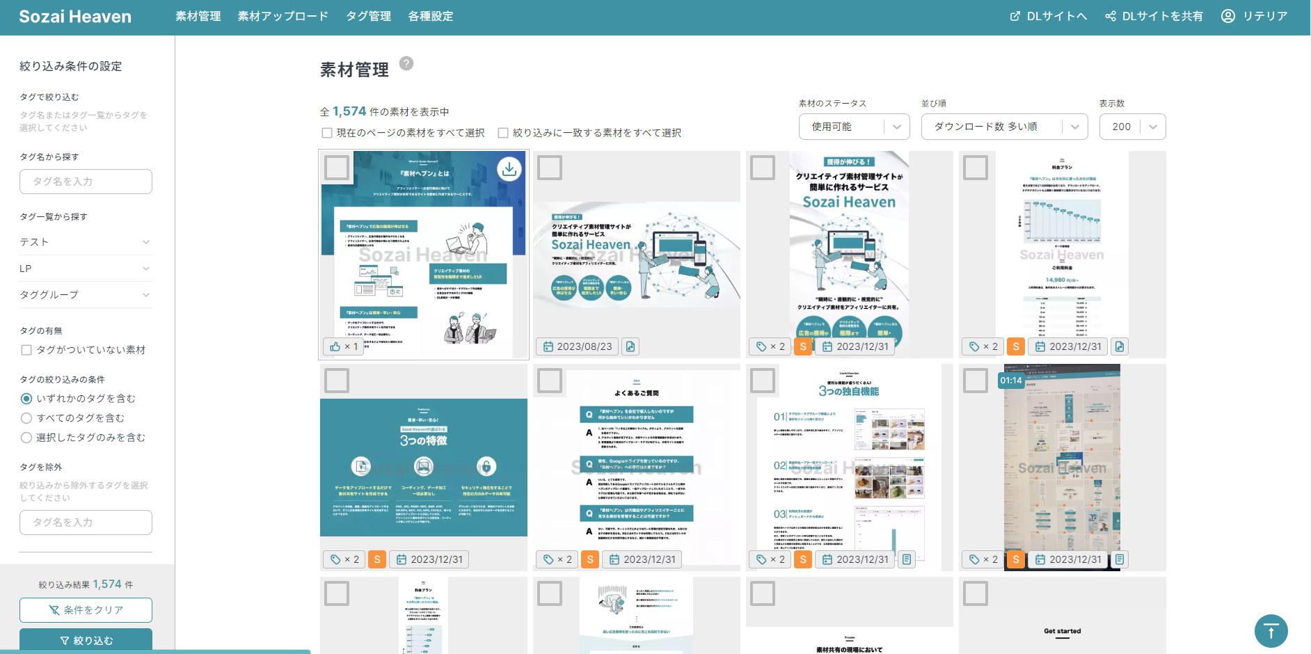This screenshot has height=654, width=1311.
Task: Click orange S badge on 獲得が伸びる vertical card
Action: [x=803, y=346]
